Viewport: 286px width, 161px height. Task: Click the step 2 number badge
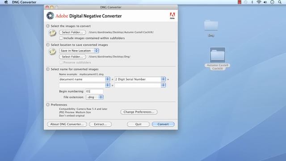click(x=48, y=45)
